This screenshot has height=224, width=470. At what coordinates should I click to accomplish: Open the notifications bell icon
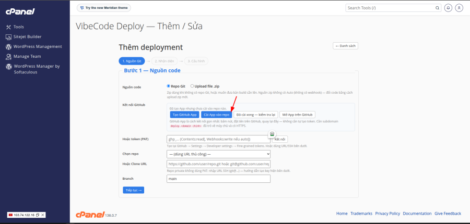point(449,8)
